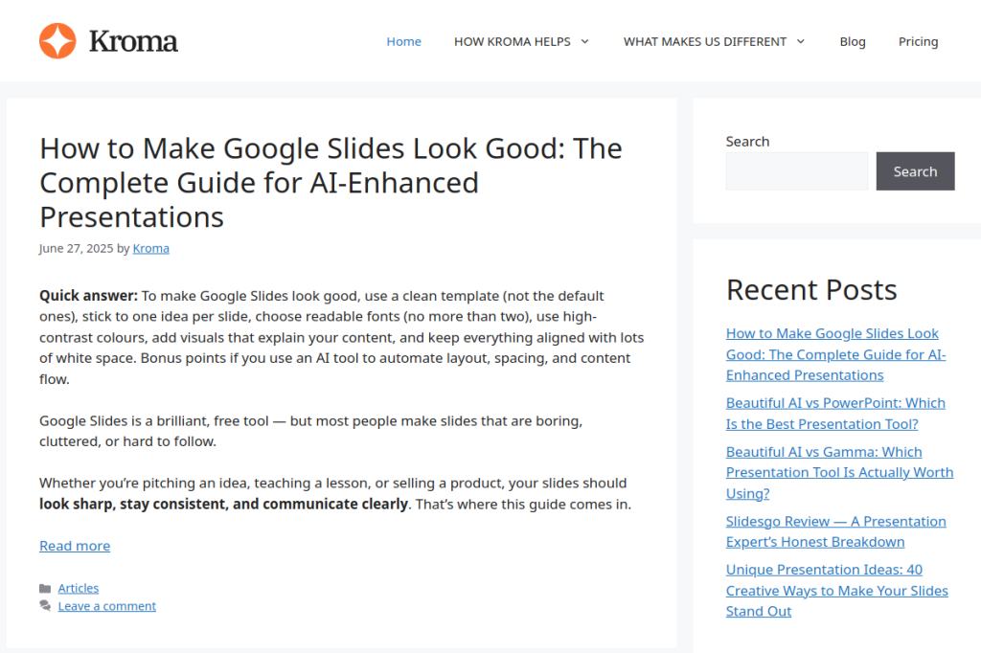Screen dimensions: 981x653
Task: Open the Articles category link
Action: coord(79,588)
